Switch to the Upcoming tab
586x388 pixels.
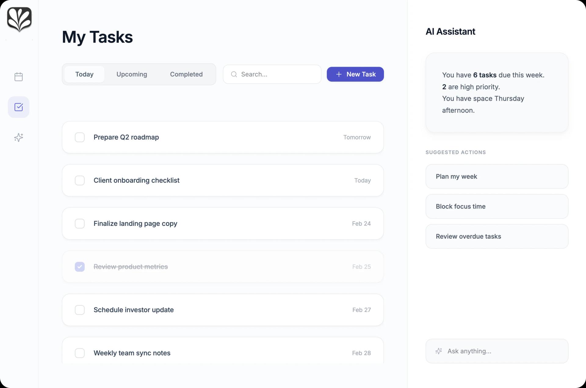[x=132, y=74]
